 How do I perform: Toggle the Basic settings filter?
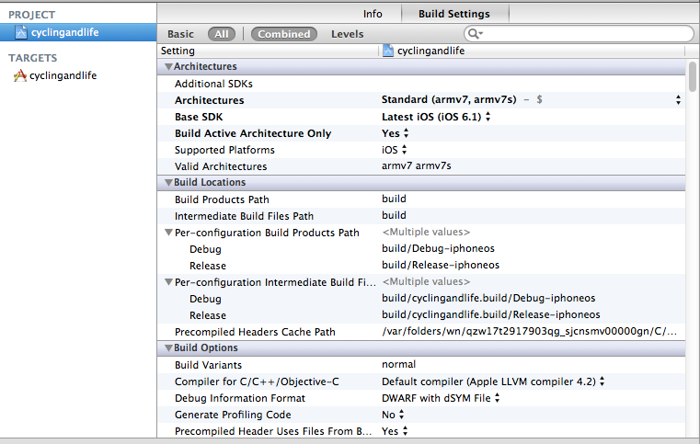pos(180,34)
